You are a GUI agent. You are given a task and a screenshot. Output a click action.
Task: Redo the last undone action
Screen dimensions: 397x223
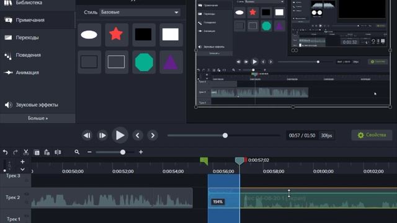[15, 152]
